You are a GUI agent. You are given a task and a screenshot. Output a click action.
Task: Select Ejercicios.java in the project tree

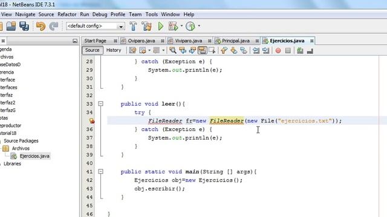(x=34, y=156)
